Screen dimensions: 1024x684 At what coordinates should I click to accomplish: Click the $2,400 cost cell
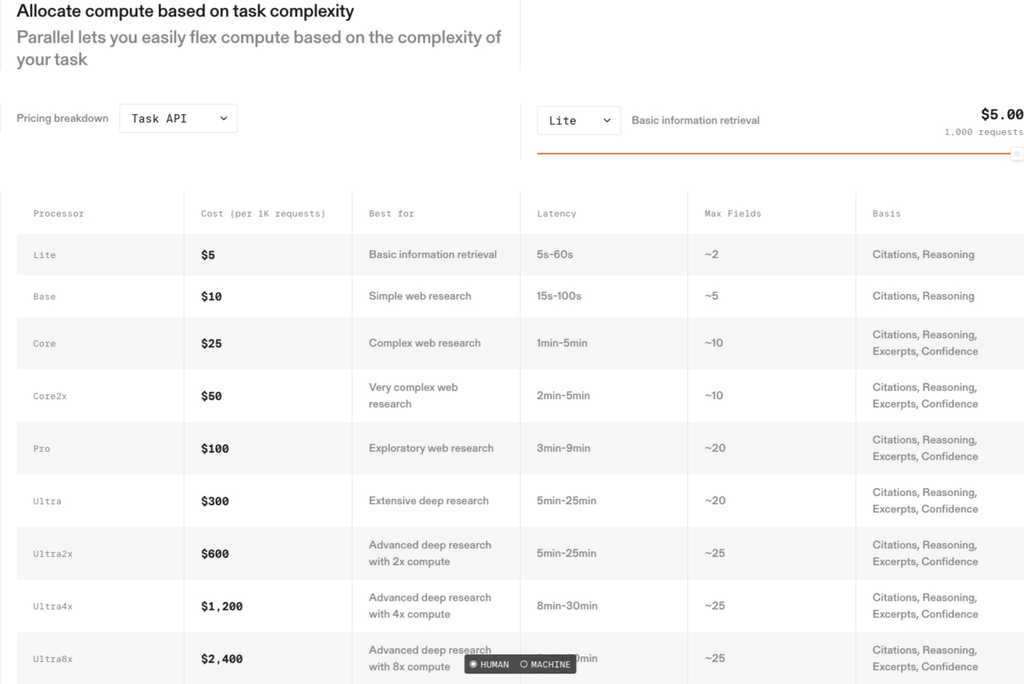[221, 659]
